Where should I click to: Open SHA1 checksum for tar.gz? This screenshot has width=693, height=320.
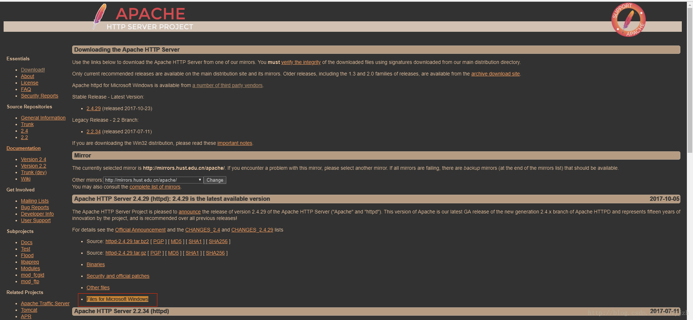192,253
